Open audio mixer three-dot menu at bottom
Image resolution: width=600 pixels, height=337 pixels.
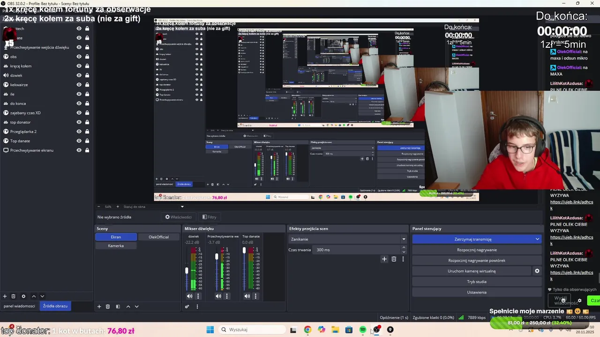[197, 307]
